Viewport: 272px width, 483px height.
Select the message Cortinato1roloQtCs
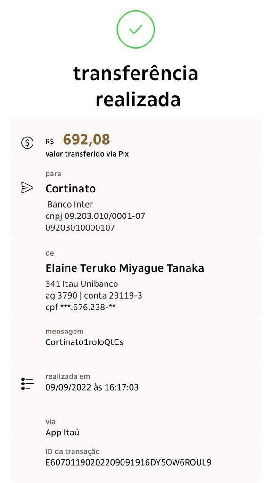pyautogui.click(x=84, y=342)
